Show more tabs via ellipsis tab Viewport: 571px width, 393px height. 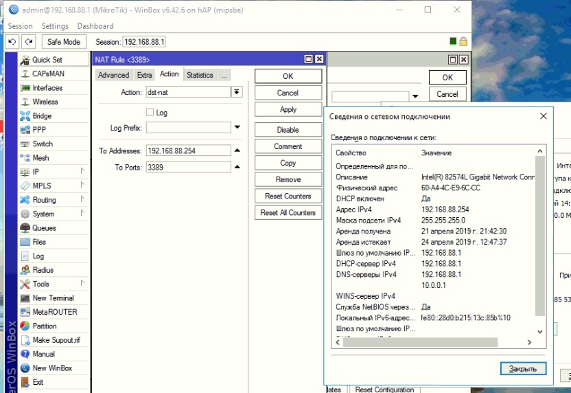[224, 75]
